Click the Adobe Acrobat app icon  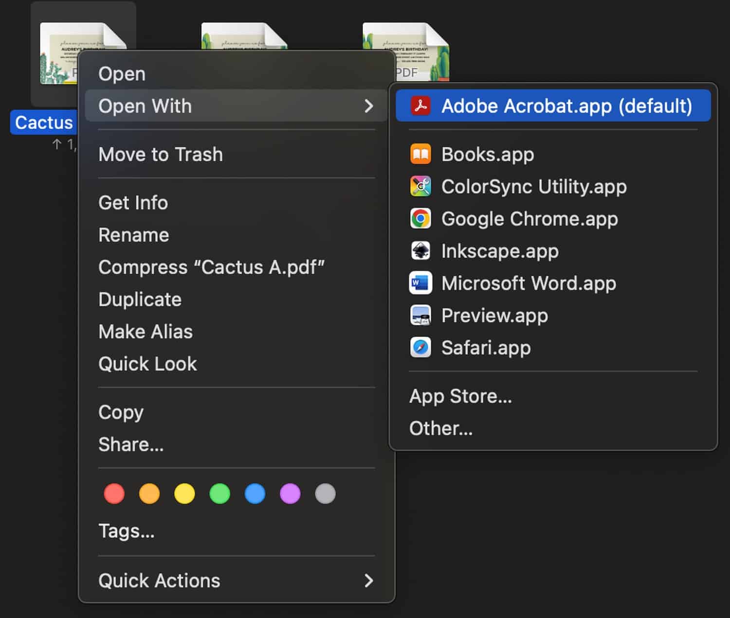pyautogui.click(x=420, y=106)
